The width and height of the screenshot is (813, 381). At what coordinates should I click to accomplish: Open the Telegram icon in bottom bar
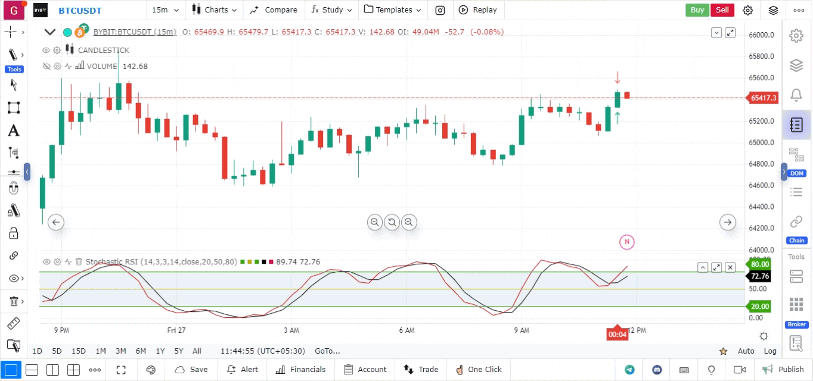click(629, 370)
